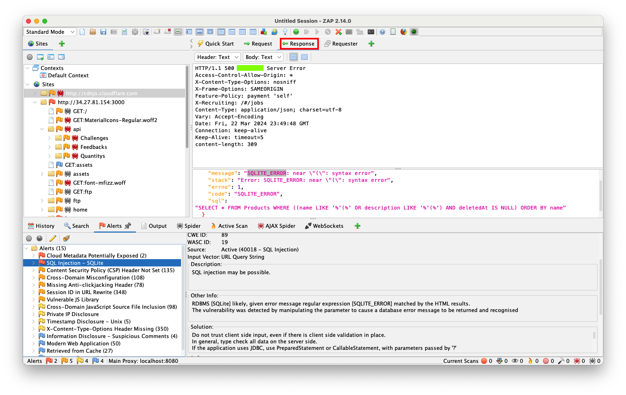Toggle the green circle break button

[x=296, y=32]
